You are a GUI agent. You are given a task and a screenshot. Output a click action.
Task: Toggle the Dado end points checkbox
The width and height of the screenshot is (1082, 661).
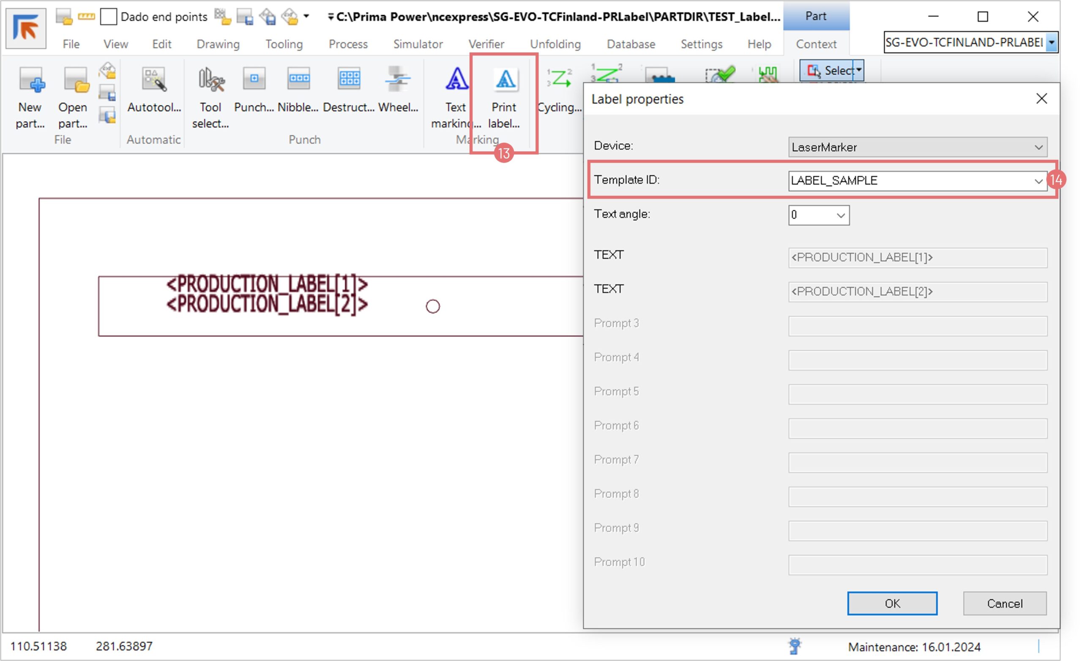(x=109, y=16)
